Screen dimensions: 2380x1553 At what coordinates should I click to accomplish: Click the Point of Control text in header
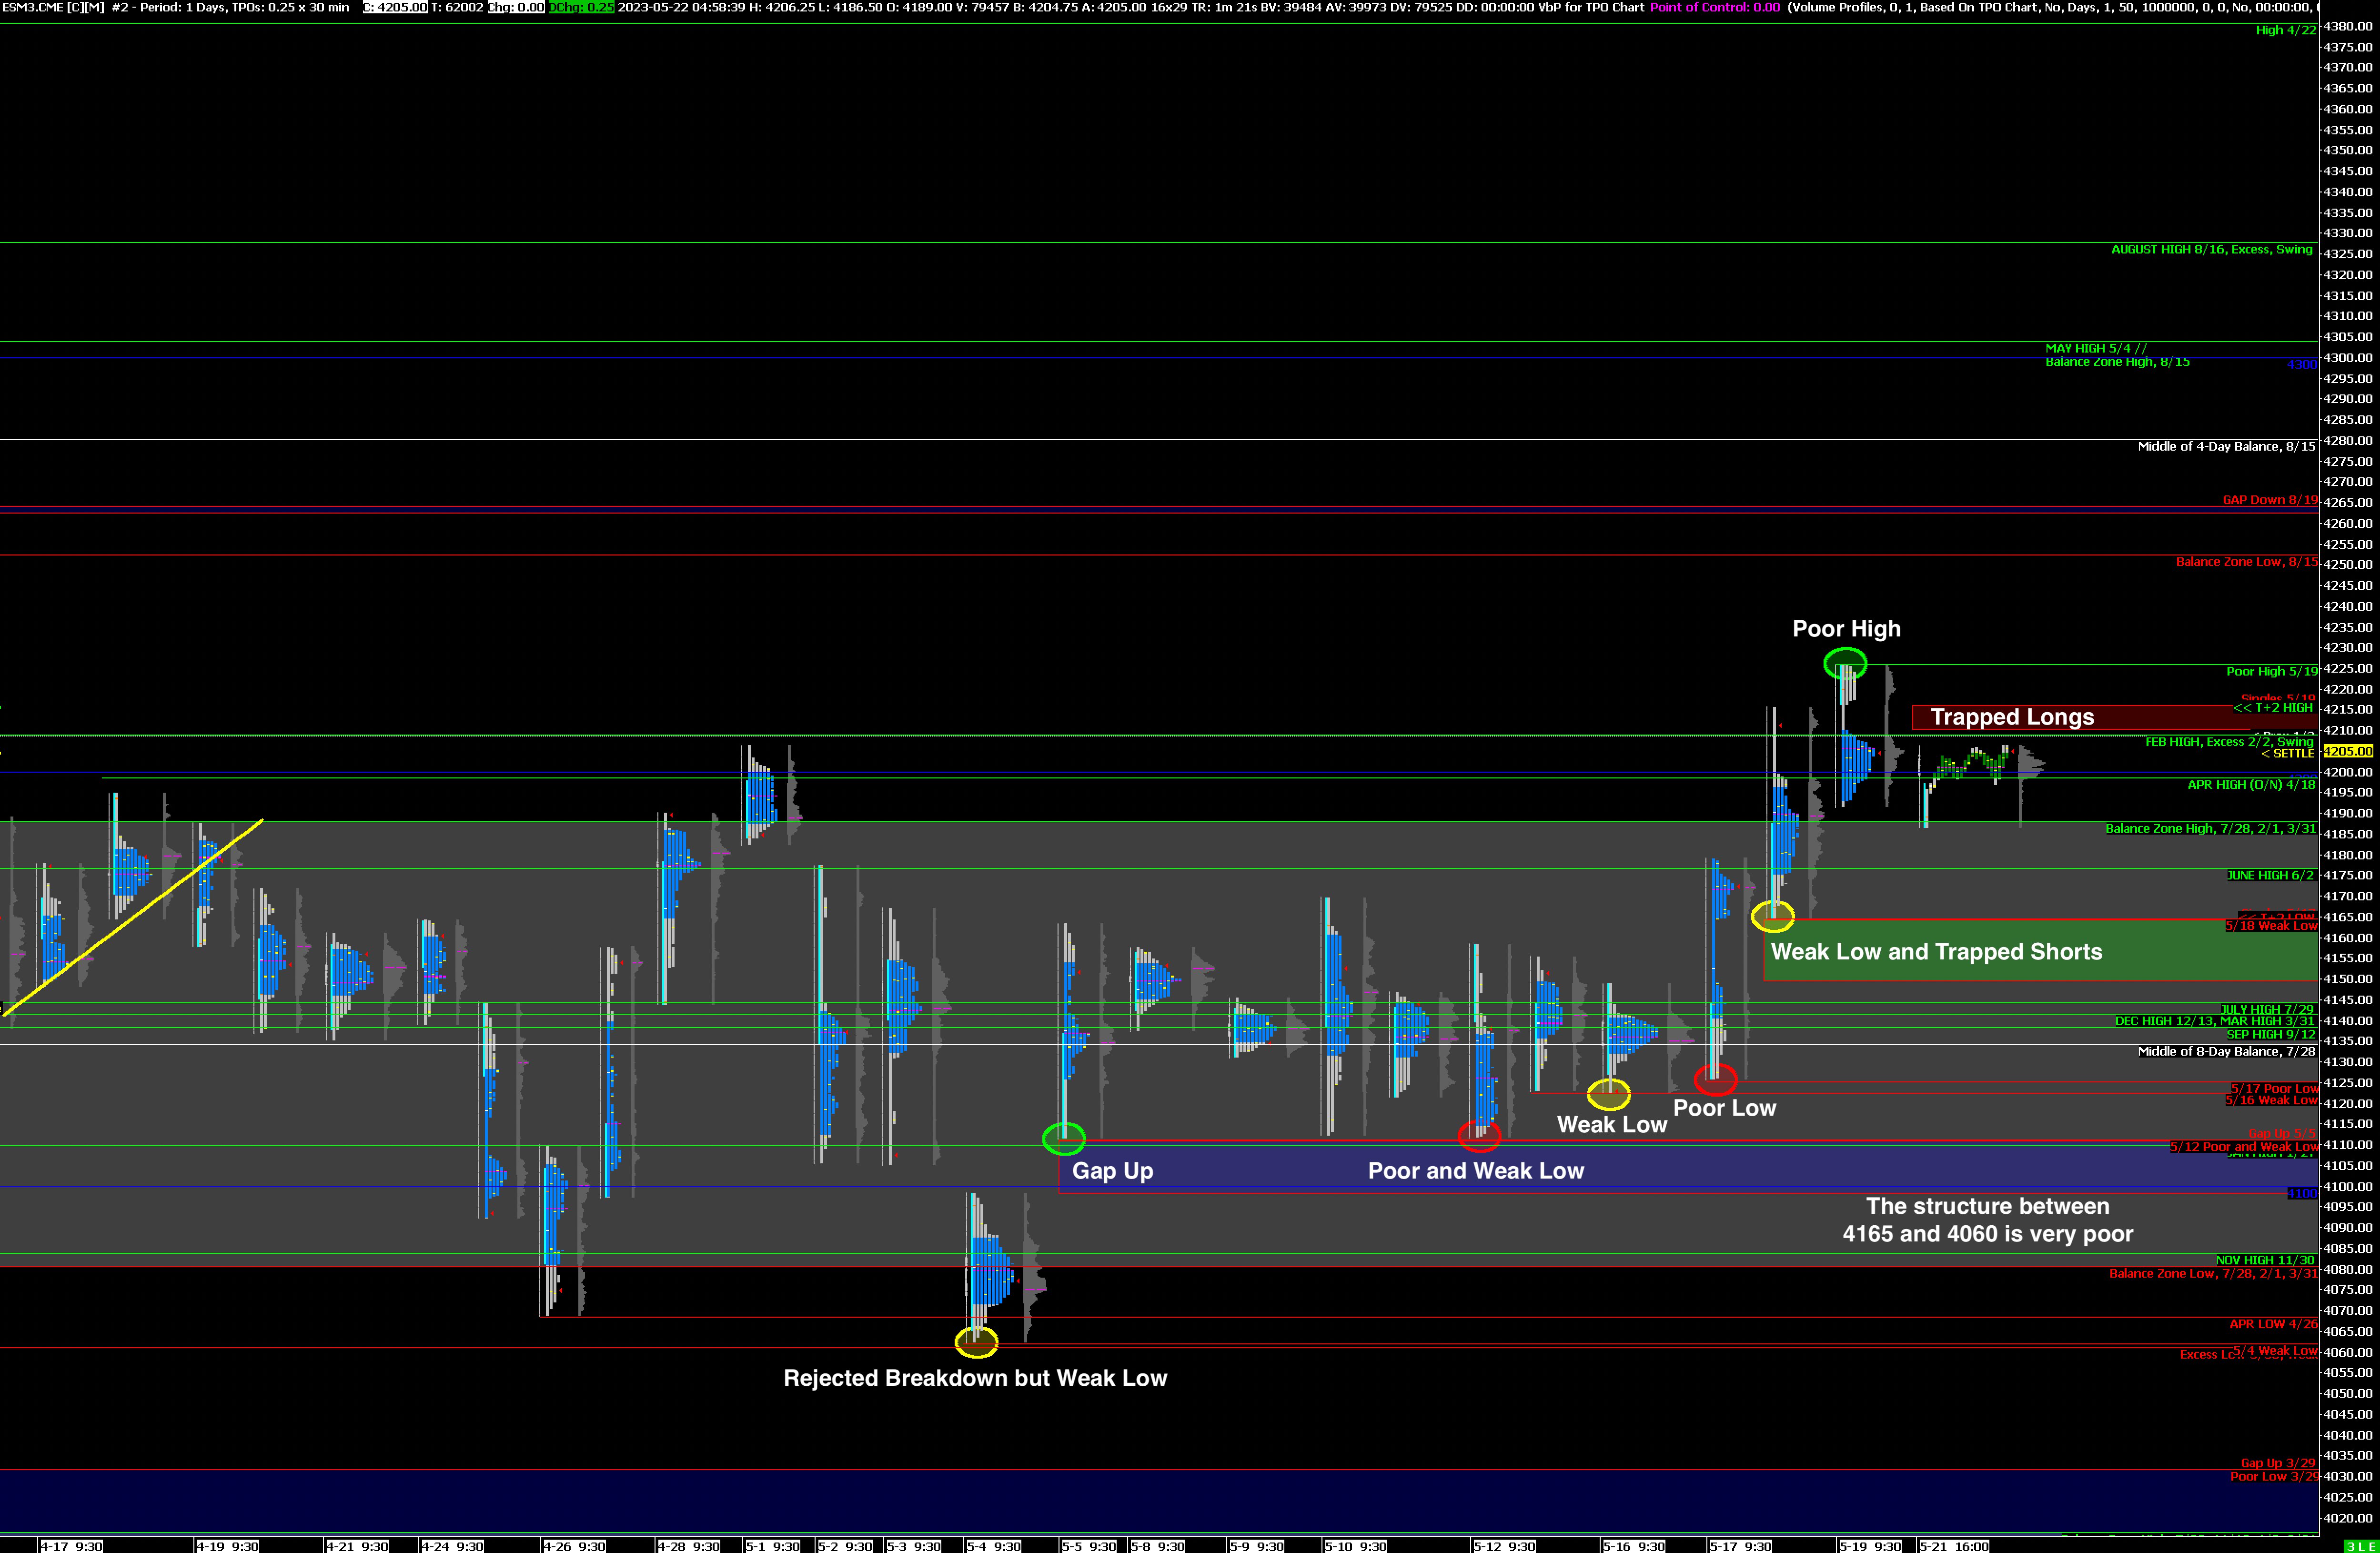pyautogui.click(x=1714, y=7)
